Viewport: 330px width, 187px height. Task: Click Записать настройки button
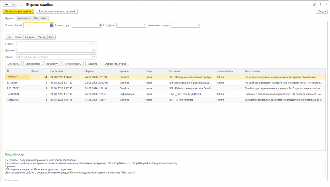18,11
